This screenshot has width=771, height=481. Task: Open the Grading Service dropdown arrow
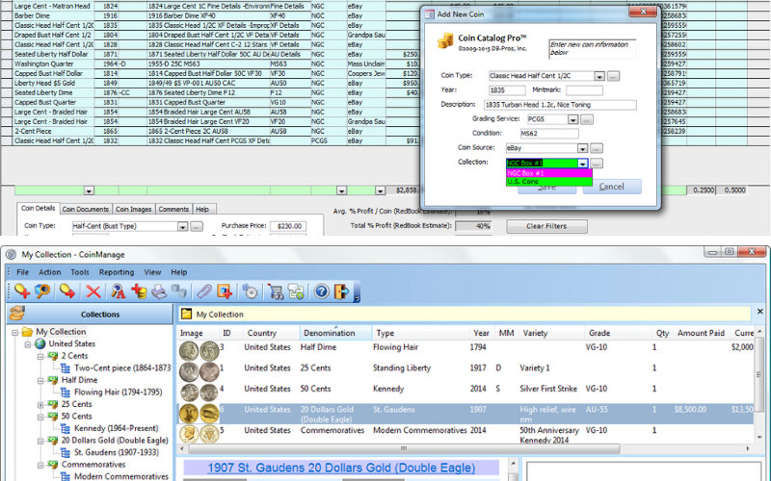(x=572, y=119)
